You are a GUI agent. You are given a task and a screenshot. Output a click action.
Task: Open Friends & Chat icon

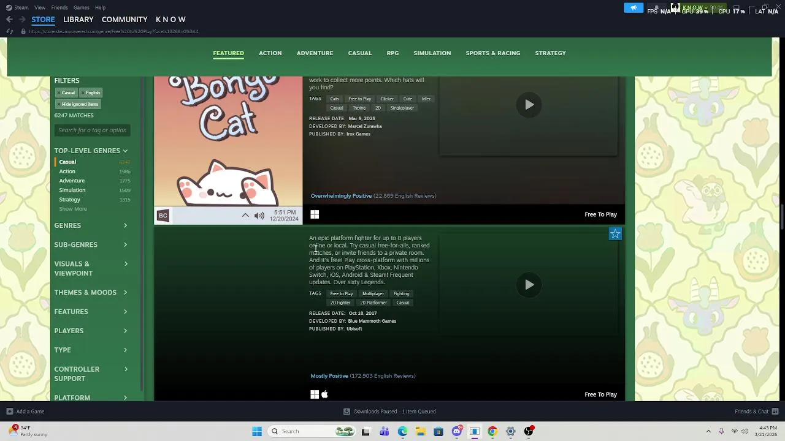[775, 412]
